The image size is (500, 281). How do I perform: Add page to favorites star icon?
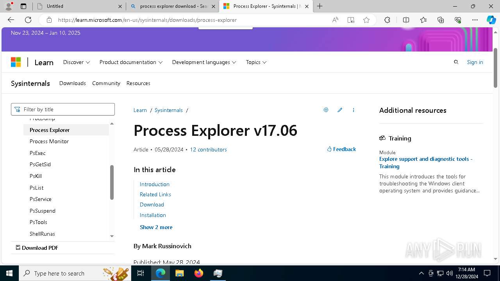(x=366, y=20)
